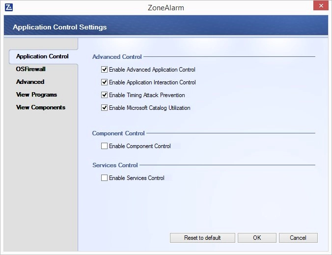The height and width of the screenshot is (255, 332).
Task: Open View Programs section
Action: click(37, 95)
